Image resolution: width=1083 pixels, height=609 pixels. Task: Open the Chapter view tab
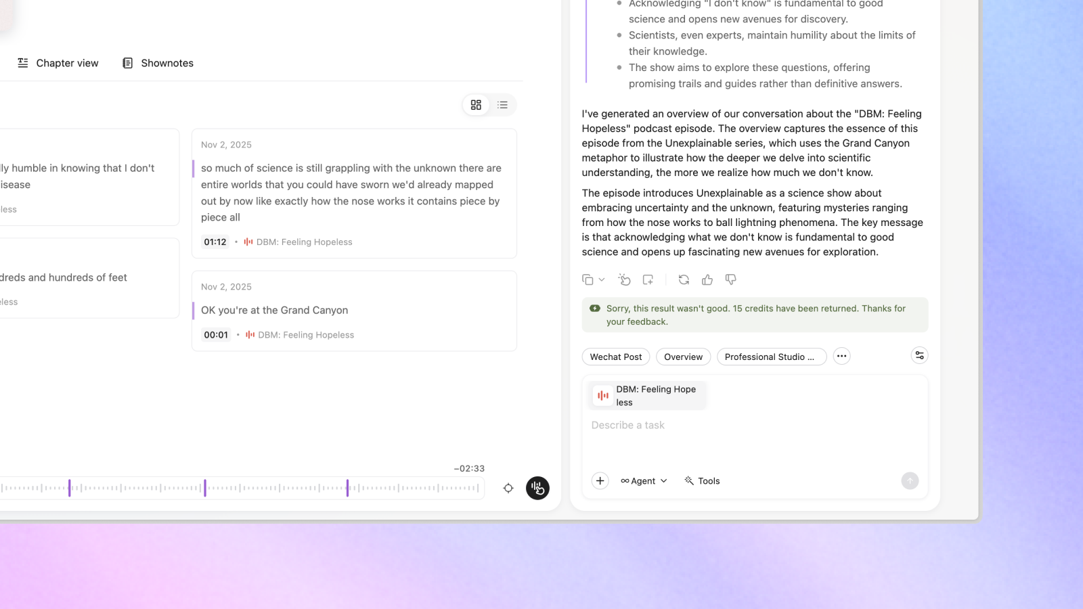click(58, 63)
